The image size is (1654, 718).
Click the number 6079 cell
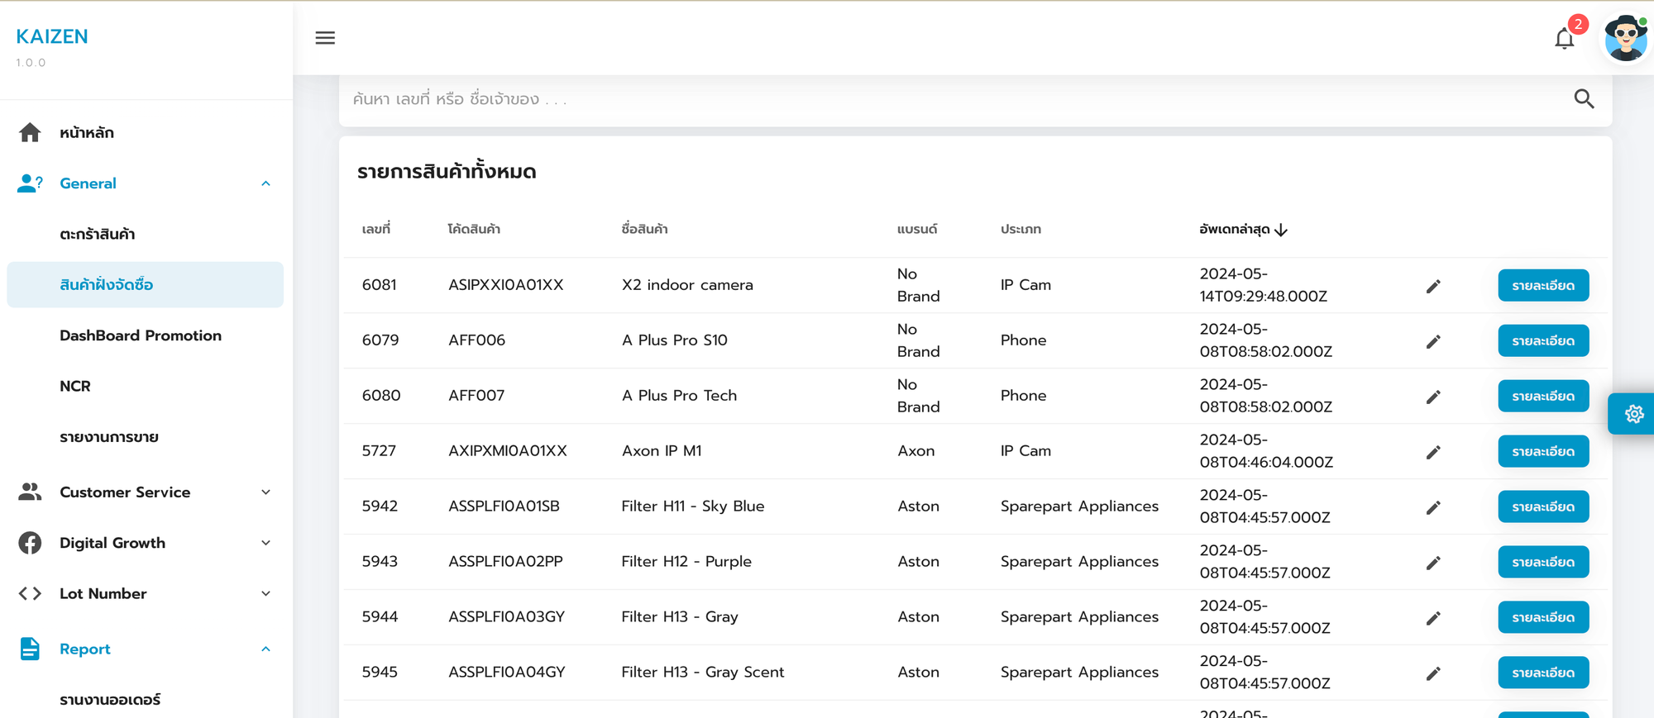point(380,340)
